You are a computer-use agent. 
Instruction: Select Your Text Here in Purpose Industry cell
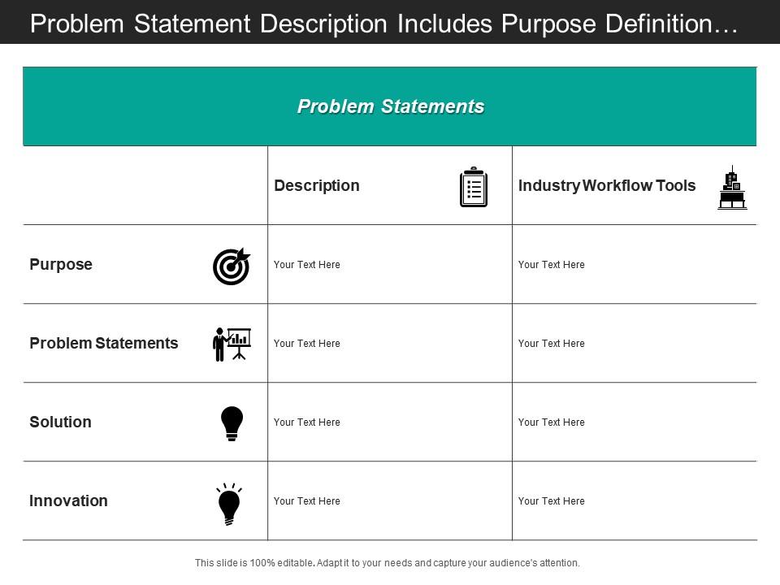tap(552, 265)
